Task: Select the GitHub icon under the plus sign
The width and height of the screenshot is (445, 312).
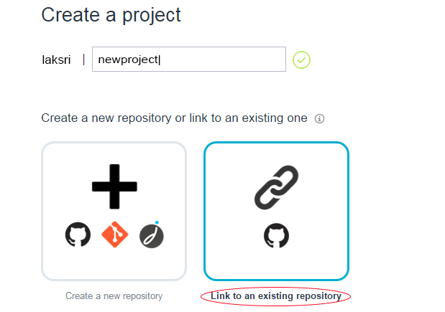Action: pyautogui.click(x=78, y=235)
